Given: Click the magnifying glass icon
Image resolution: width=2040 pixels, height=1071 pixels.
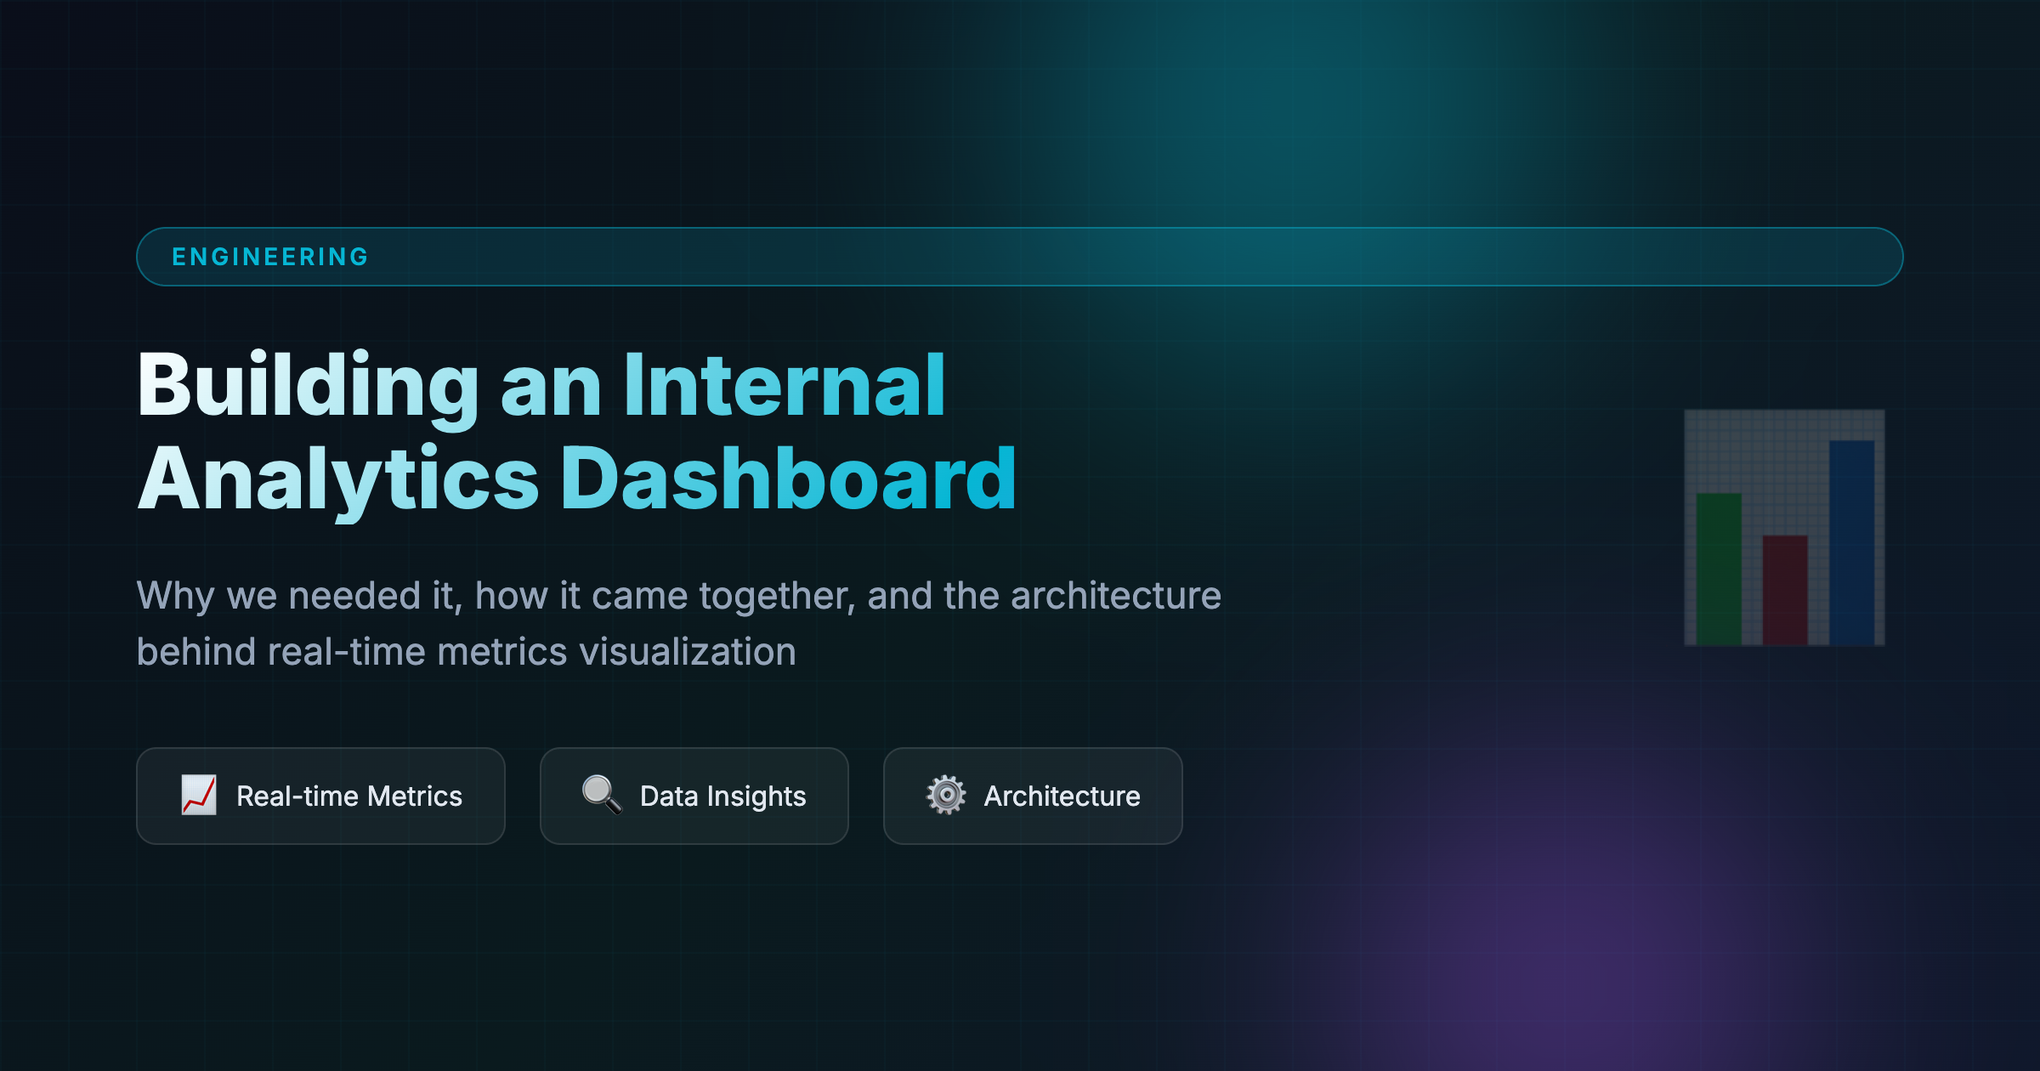Looking at the screenshot, I should 602,795.
